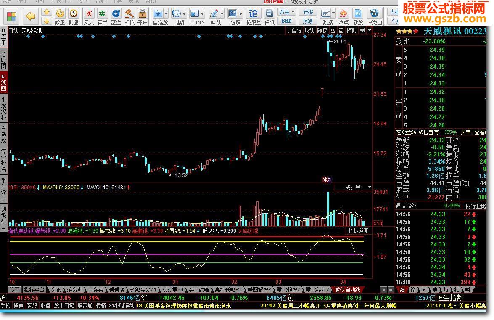The height and width of the screenshot is (320, 494).
Task: Toggle the 叠 overlay option
Action: point(333,30)
